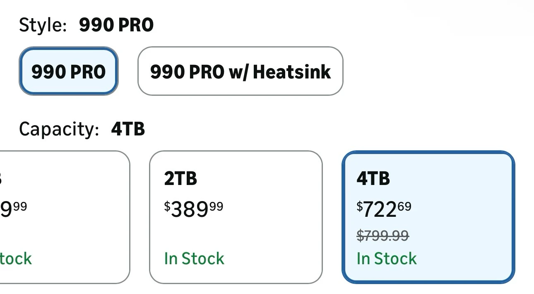Click the struck-through $799.99 list price

coord(383,236)
